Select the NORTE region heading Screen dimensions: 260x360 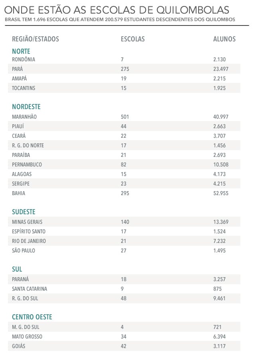tap(21, 51)
